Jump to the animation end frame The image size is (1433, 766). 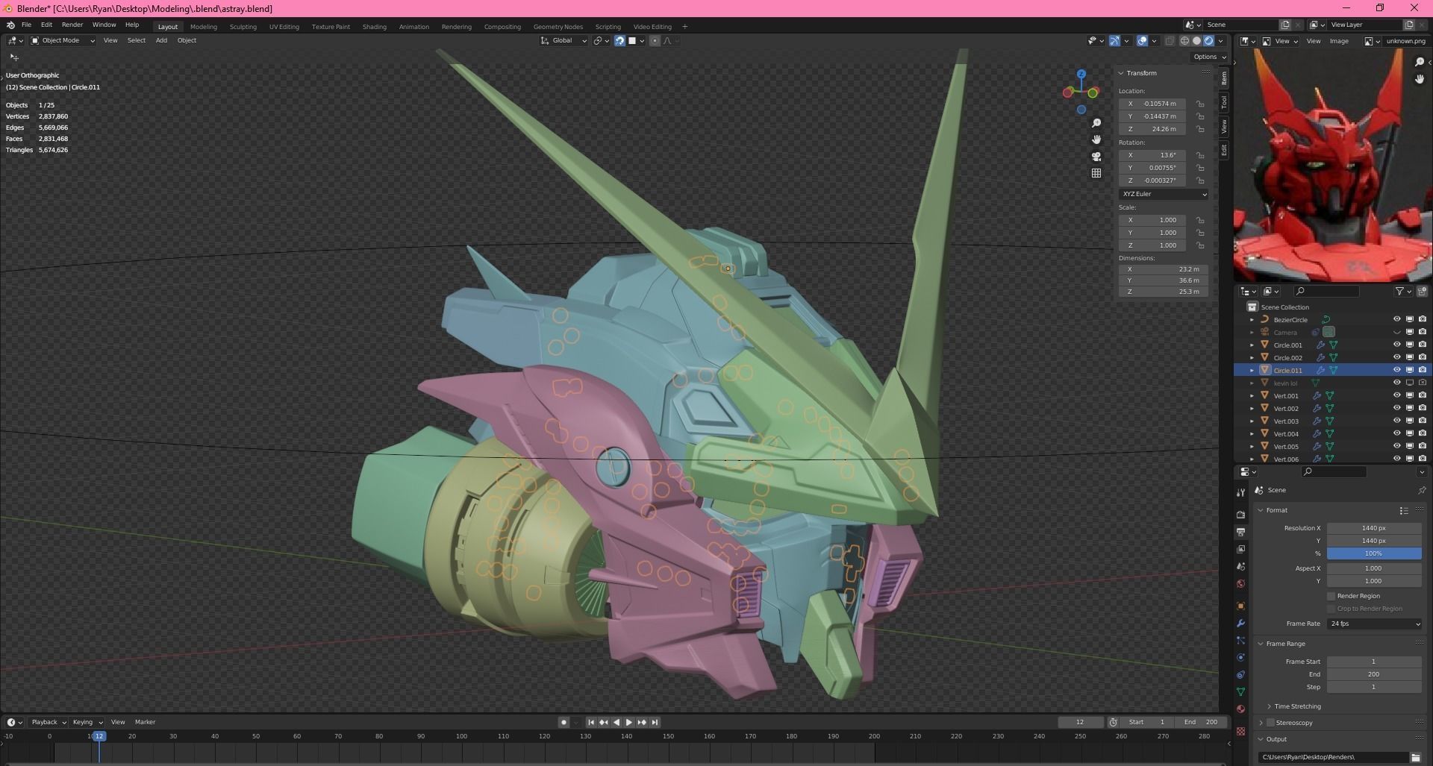click(x=655, y=722)
